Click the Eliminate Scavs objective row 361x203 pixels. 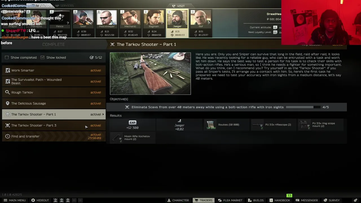pyautogui.click(x=226, y=107)
